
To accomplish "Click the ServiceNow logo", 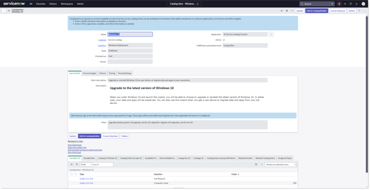I will 14,4.
